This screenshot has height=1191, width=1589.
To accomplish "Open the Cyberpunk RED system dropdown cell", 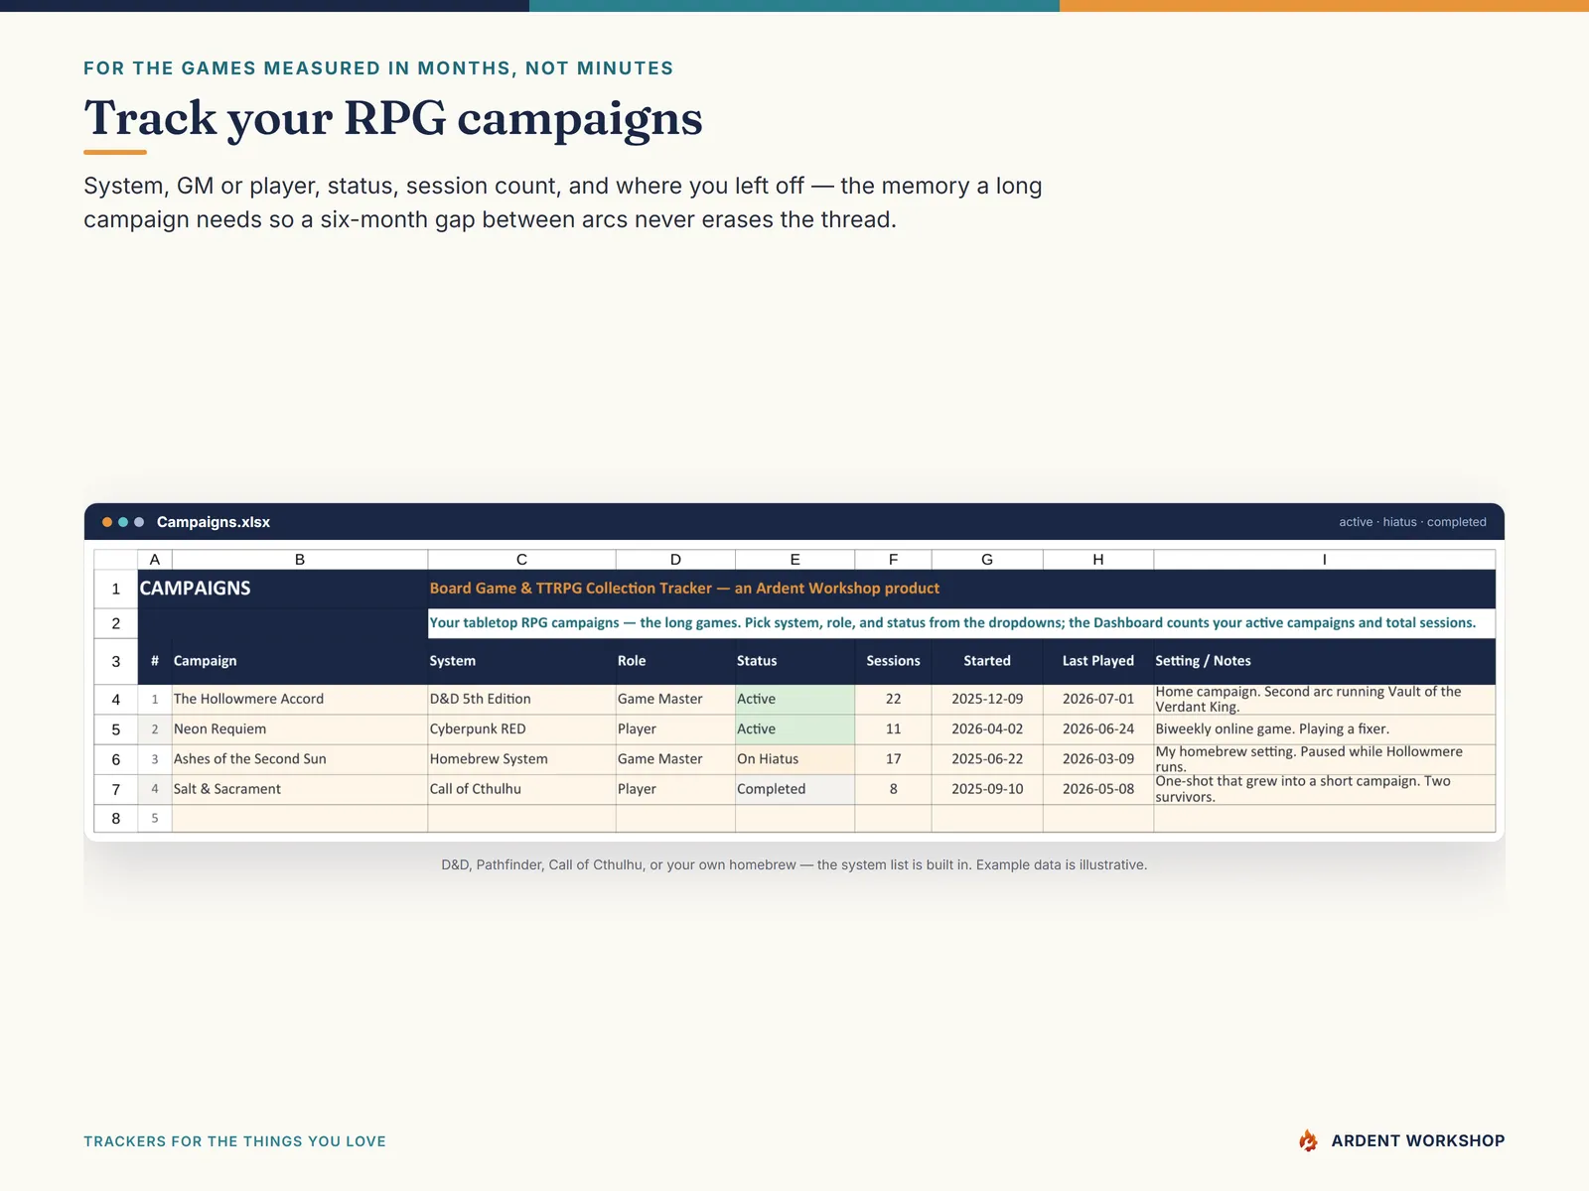I will click(521, 729).
